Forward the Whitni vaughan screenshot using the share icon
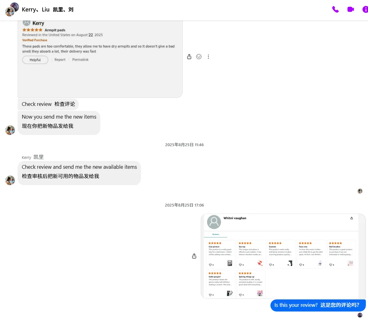Image resolution: width=368 pixels, height=318 pixels. tap(194, 256)
